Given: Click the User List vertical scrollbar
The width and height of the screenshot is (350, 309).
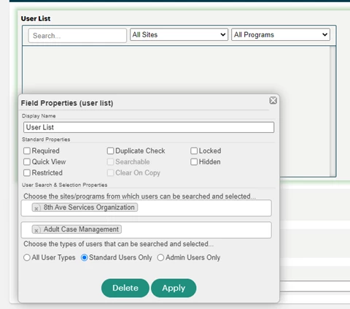Looking at the screenshot, I should coord(332,111).
